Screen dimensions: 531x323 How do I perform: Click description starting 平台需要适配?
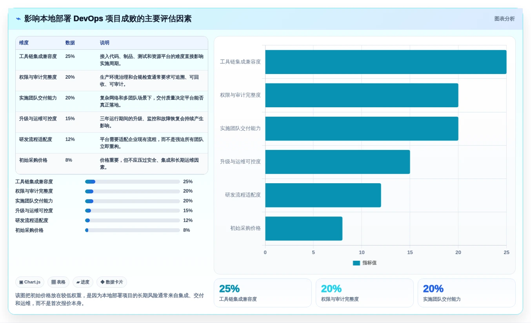pos(152,143)
